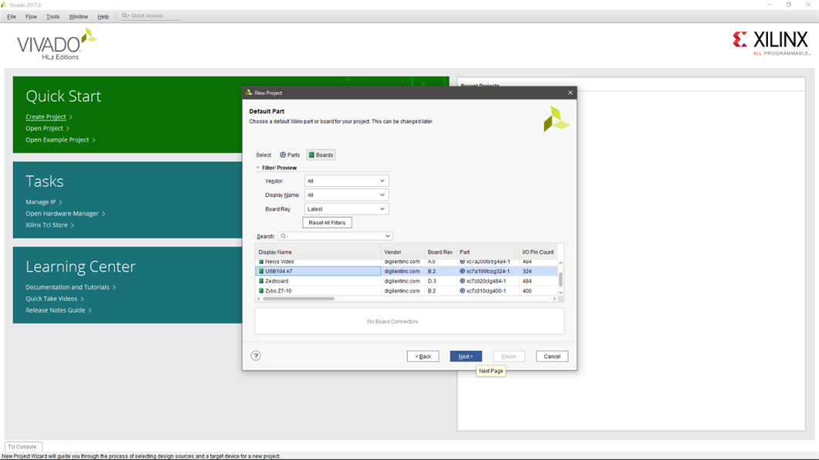The width and height of the screenshot is (819, 460).
Task: Close the New Project dialog
Action: coord(570,93)
